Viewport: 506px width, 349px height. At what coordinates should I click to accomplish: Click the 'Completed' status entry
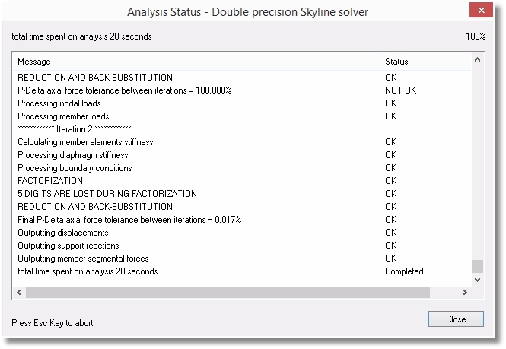[404, 271]
